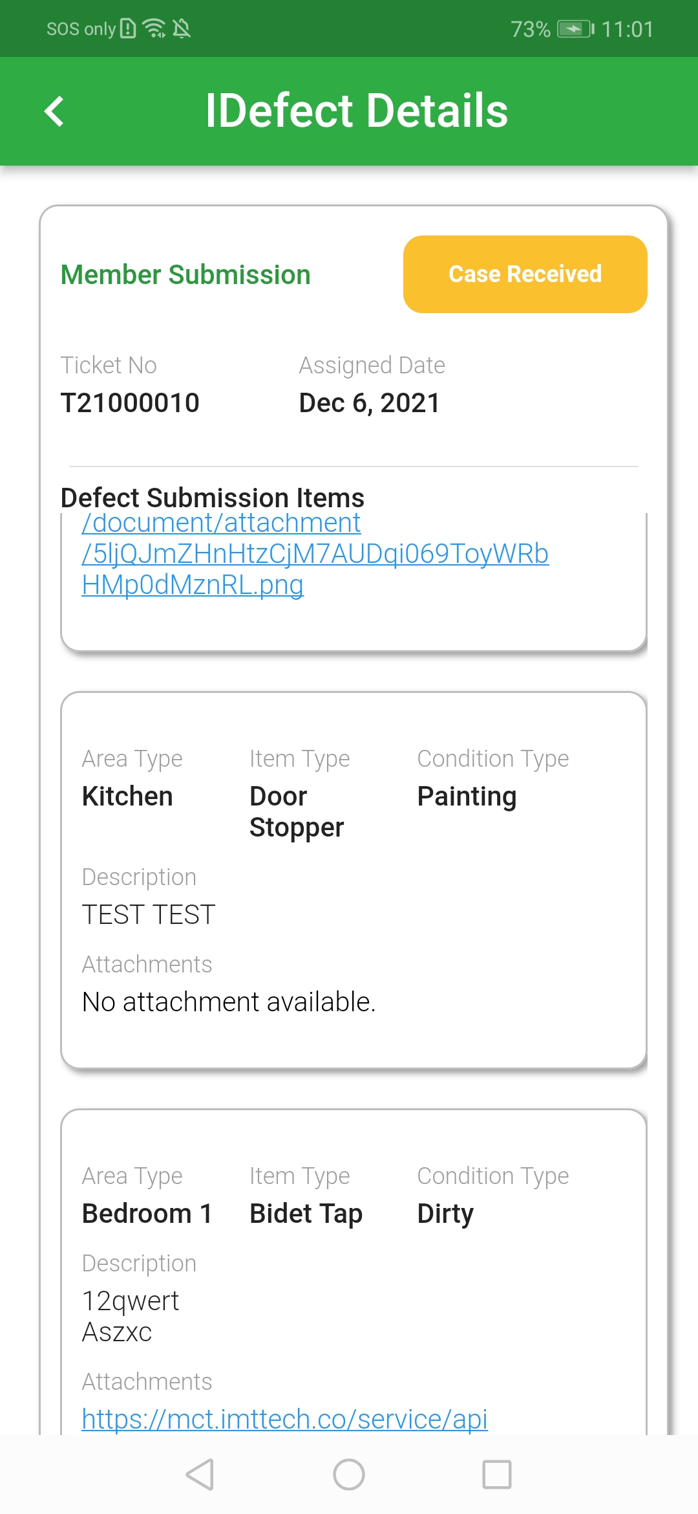Image resolution: width=698 pixels, height=1514 pixels.
Task: Open the document/attachment png link
Action: [x=315, y=554]
